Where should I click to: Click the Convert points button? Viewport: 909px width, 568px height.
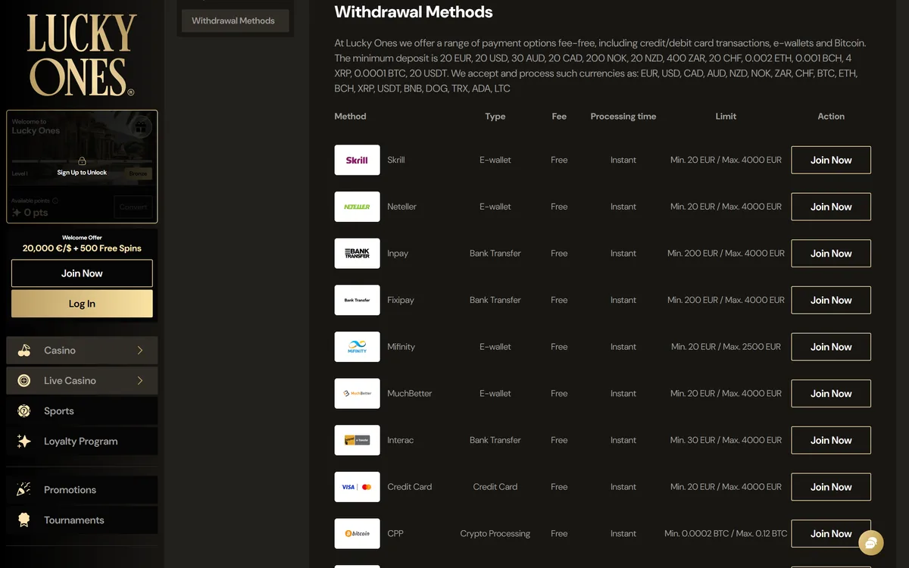133,208
